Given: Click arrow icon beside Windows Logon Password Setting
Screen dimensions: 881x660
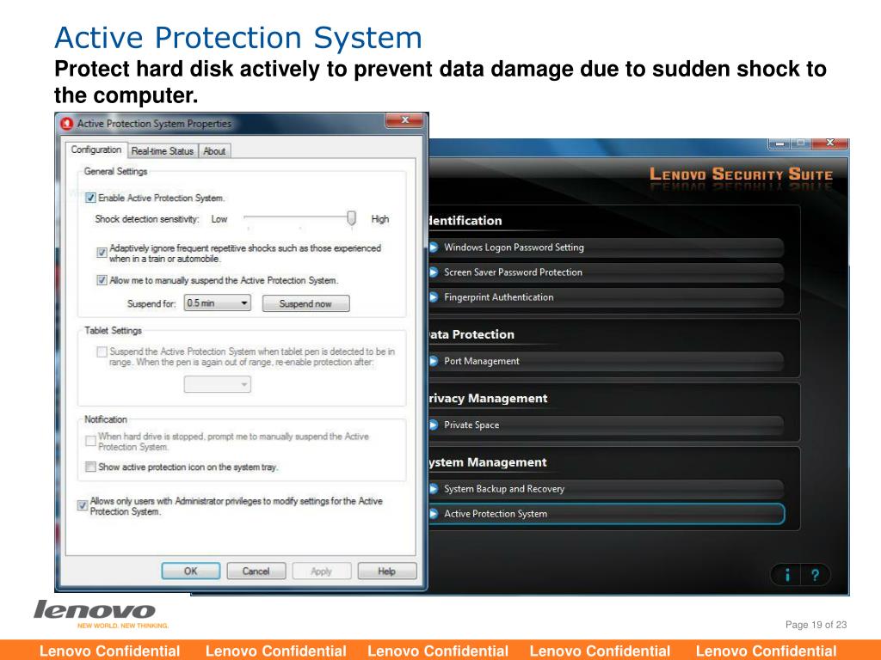Looking at the screenshot, I should tap(434, 247).
